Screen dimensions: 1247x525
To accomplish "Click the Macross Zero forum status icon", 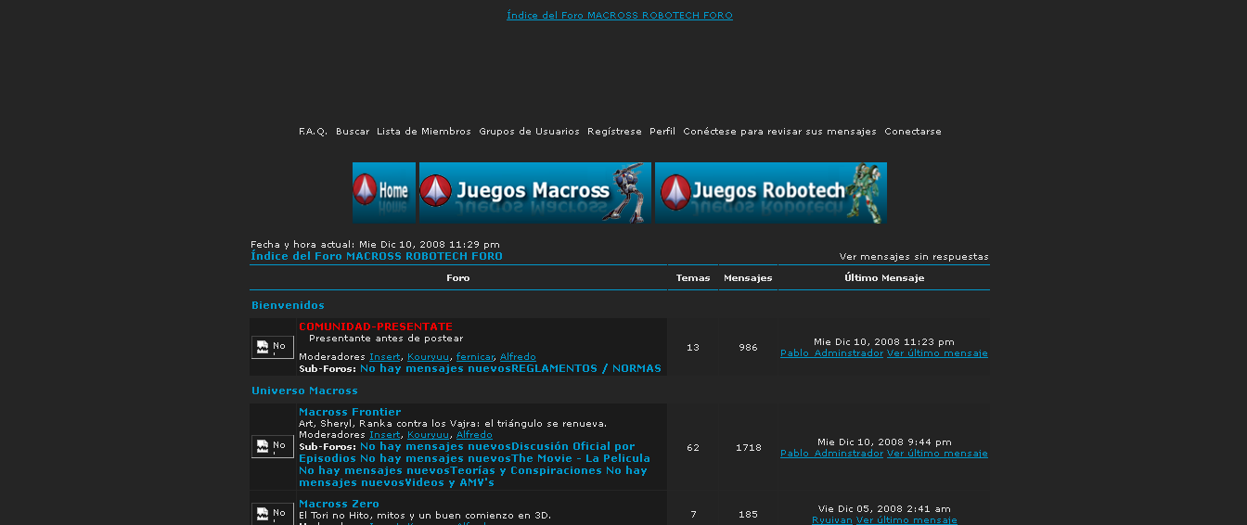I will tap(273, 514).
